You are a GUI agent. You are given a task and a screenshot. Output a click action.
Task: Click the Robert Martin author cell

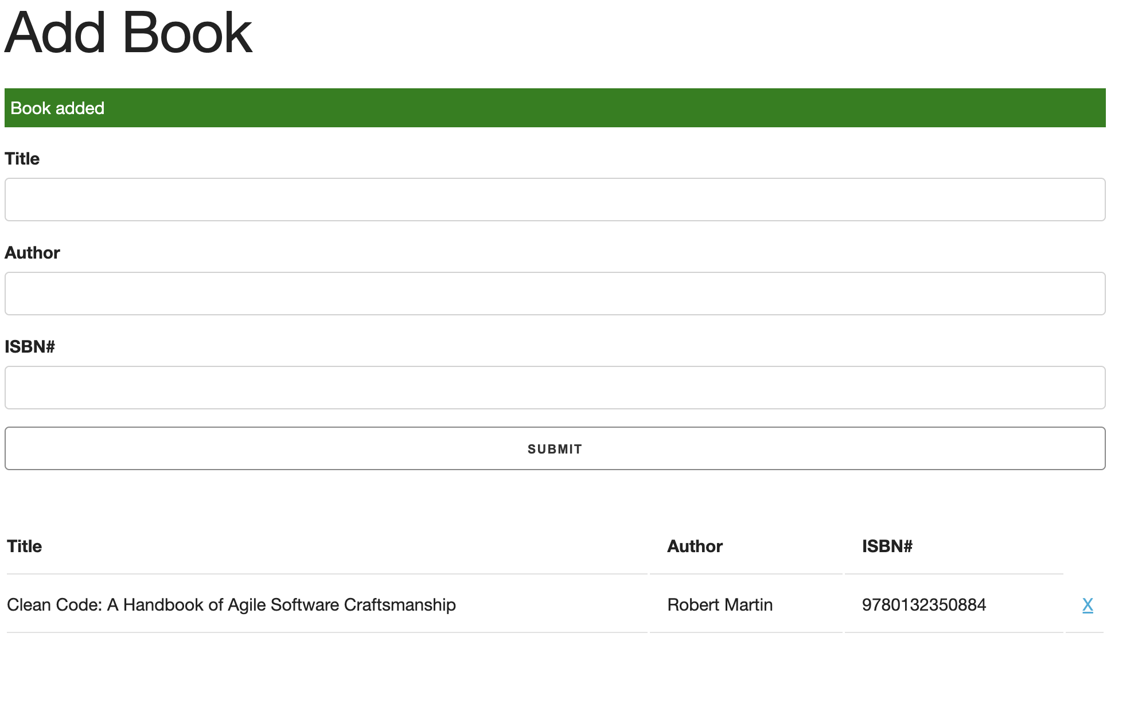[x=720, y=604]
